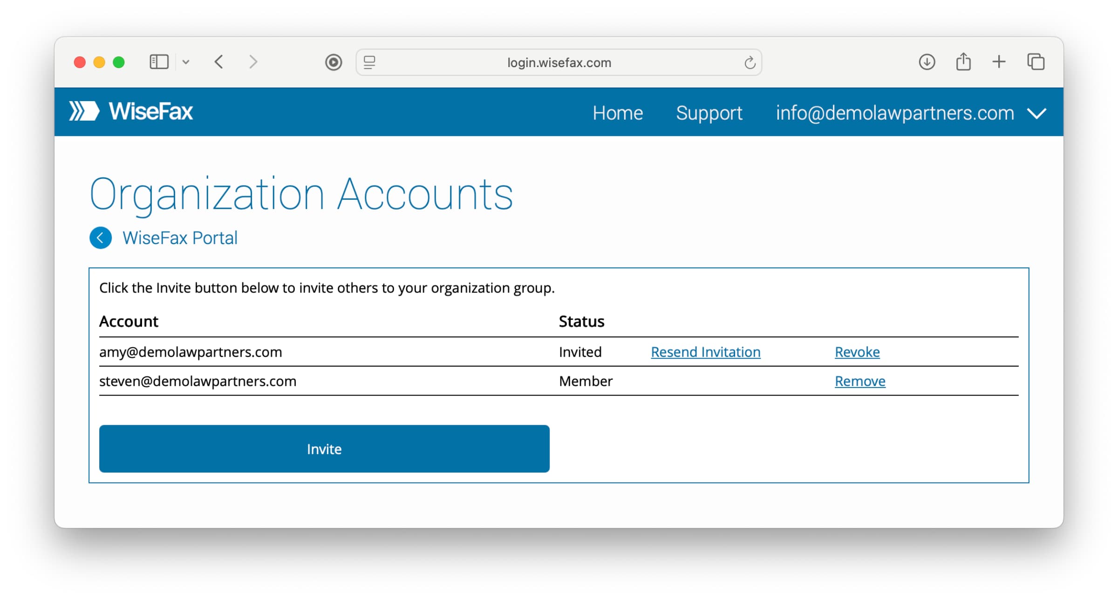Click the privacy report shield icon
Screen dimensions: 1118x600
coord(334,62)
